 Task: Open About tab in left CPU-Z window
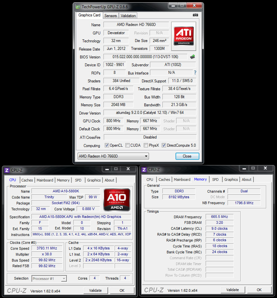click(109, 180)
